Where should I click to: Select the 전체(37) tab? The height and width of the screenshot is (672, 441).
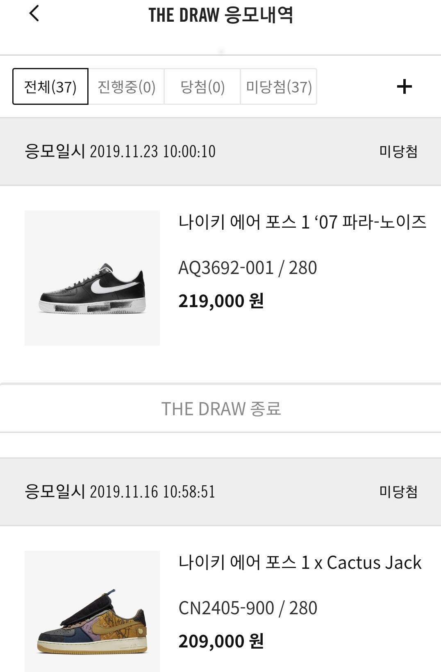click(x=50, y=86)
